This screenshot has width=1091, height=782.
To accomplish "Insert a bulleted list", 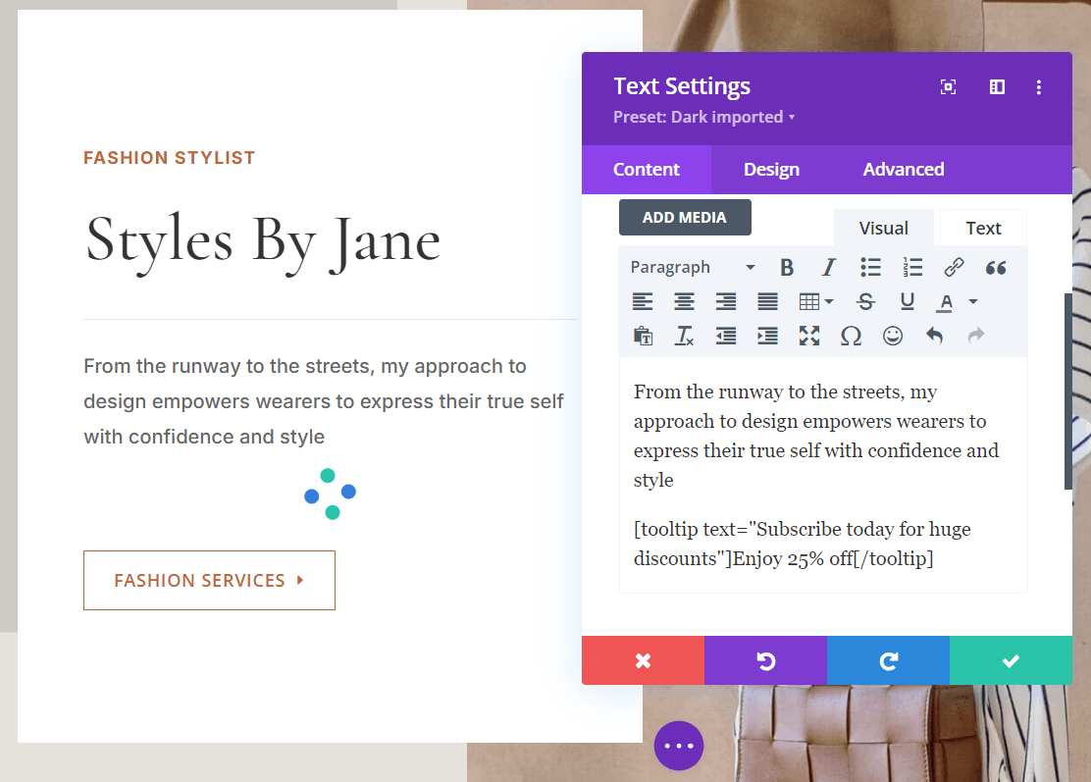I will (870, 267).
